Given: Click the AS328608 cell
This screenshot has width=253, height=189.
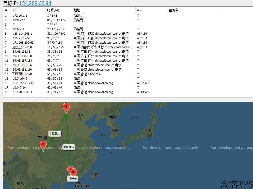Looking at the screenshot, I should [144, 83].
